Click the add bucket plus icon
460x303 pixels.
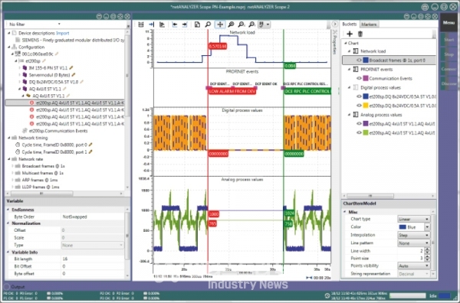point(350,34)
